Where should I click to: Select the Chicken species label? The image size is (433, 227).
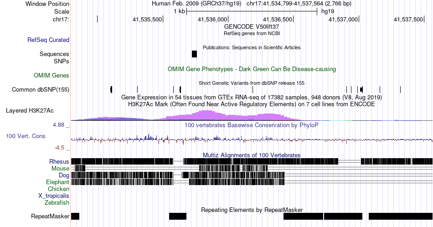click(58, 189)
